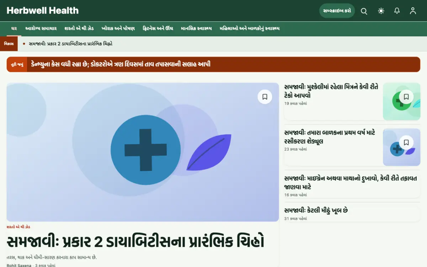Open green thumbnail of friend support article

[x=401, y=101]
